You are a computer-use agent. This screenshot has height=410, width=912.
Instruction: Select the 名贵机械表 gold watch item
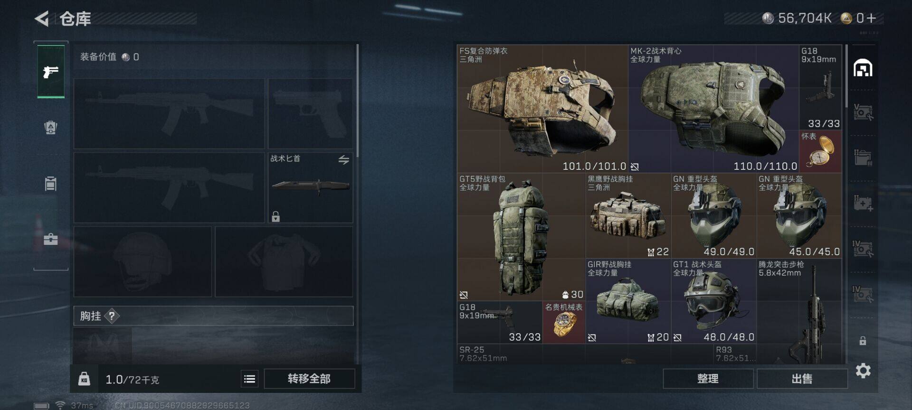point(564,322)
